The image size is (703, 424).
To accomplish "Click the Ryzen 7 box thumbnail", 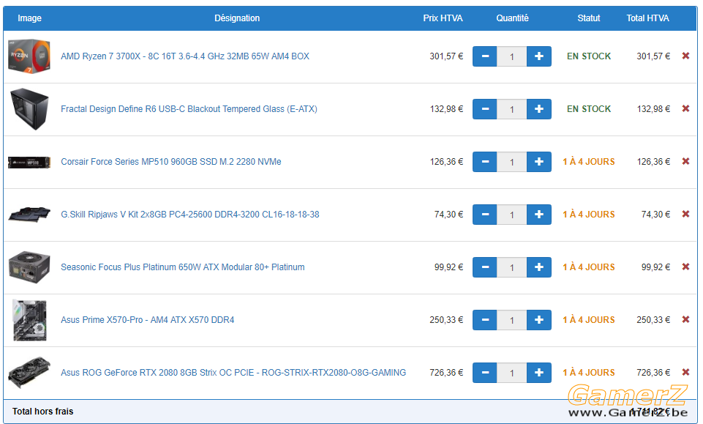I will (29, 56).
